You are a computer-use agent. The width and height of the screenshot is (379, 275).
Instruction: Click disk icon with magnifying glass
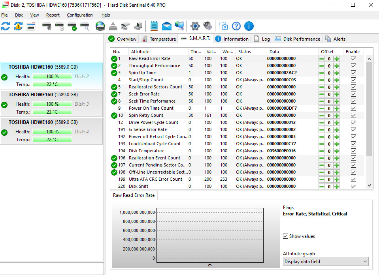pyautogui.click(x=85, y=26)
